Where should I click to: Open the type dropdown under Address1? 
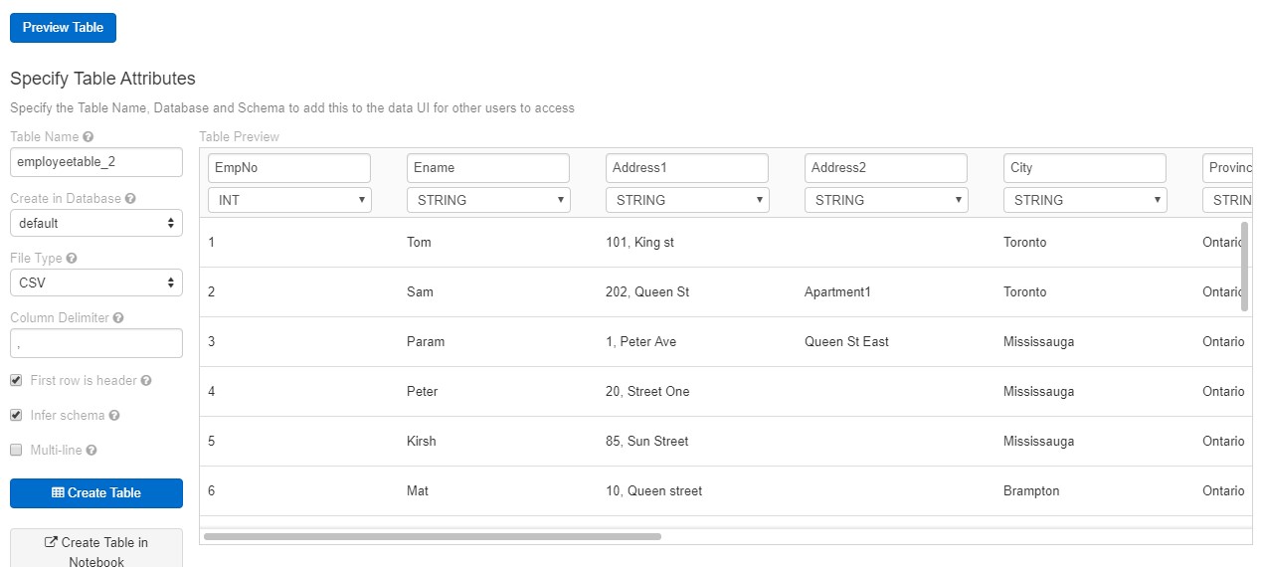(x=687, y=200)
